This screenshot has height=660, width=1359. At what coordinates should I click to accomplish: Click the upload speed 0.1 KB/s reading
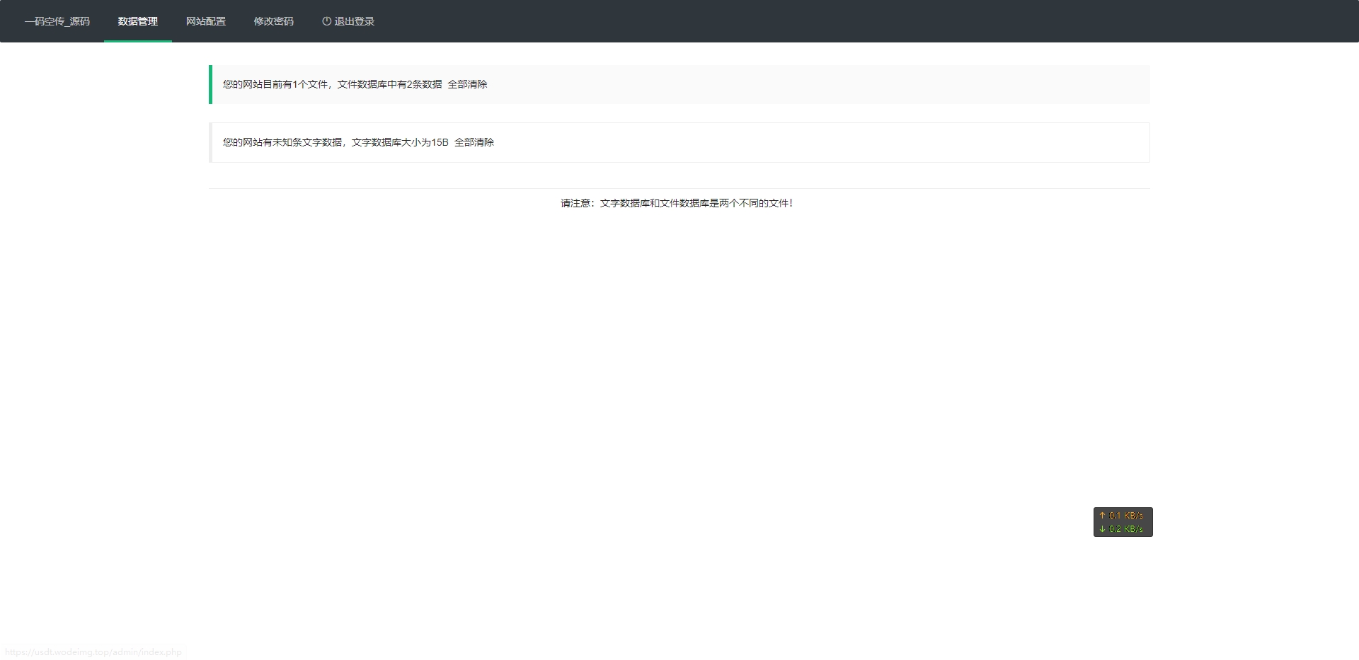[1121, 516]
